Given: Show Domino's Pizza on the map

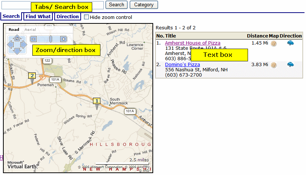Looking at the screenshot, I should tap(274, 65).
